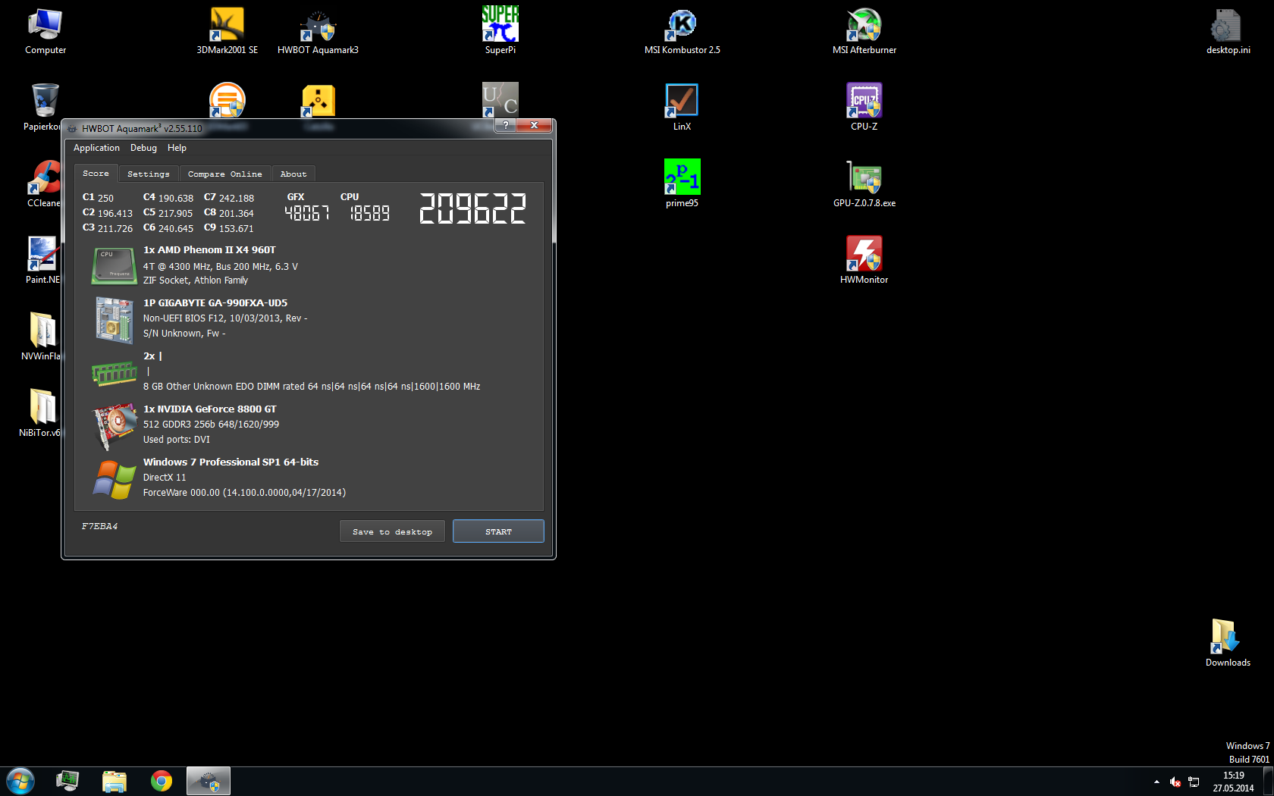Screen dimensions: 1274x796
Task: Close the HWBOT Aquamark window
Action: click(535, 125)
